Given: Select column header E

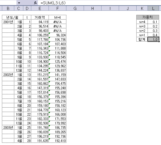Looking at the screenshot, I should click(40, 8).
